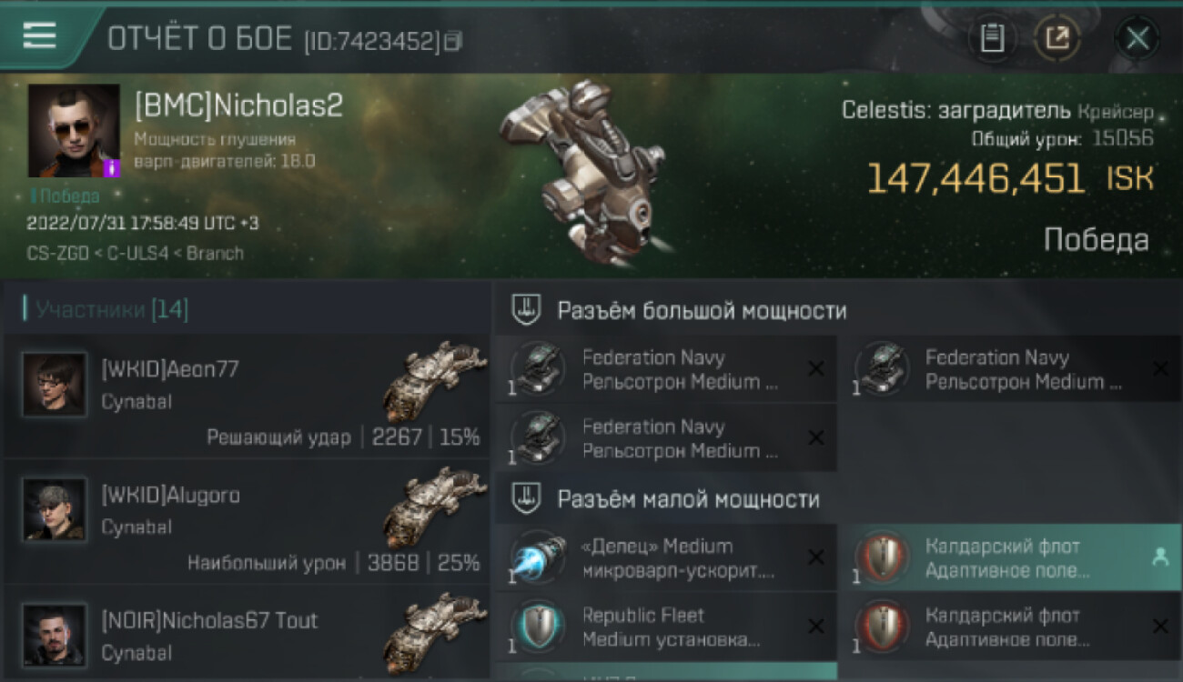
Task: Tap X on second Калдарский флот module
Action: (1160, 627)
